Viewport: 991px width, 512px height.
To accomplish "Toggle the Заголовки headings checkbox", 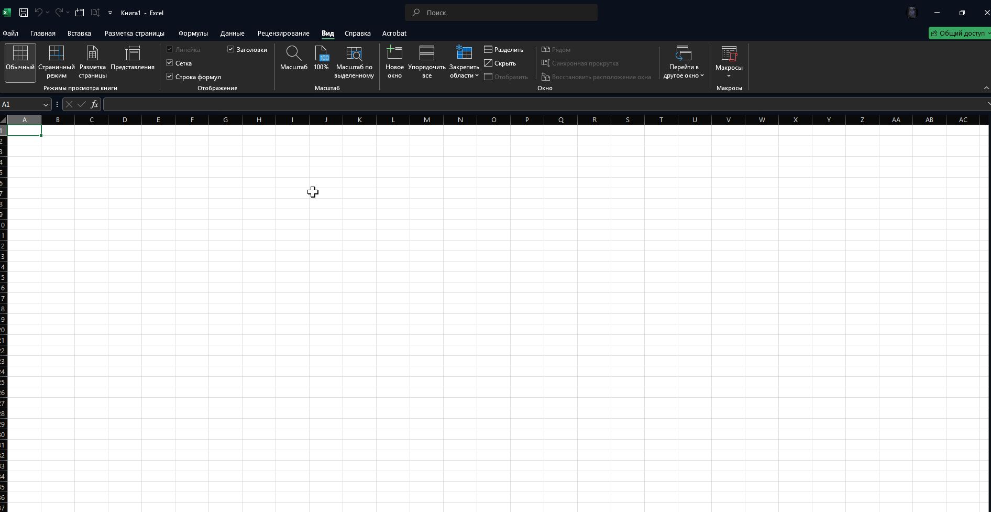I will pos(230,49).
